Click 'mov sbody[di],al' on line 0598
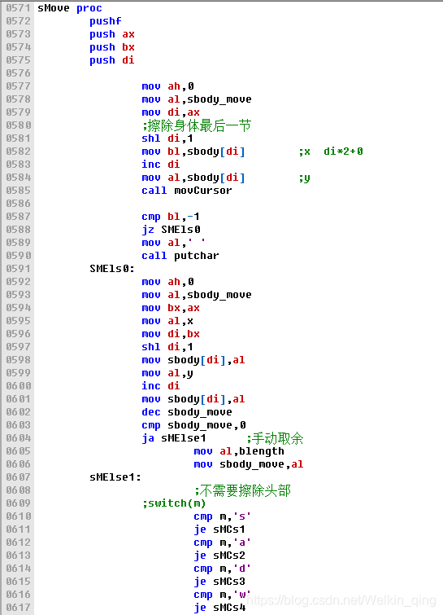The height and width of the screenshot is (615, 443). [193, 360]
